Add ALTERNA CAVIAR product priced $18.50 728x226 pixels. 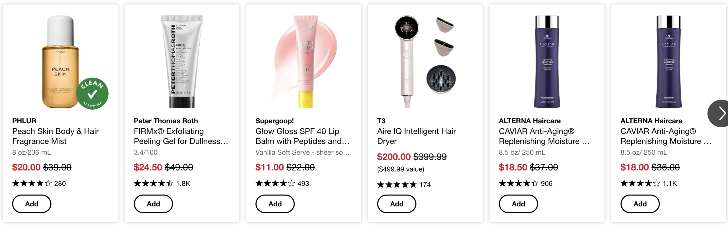click(518, 204)
